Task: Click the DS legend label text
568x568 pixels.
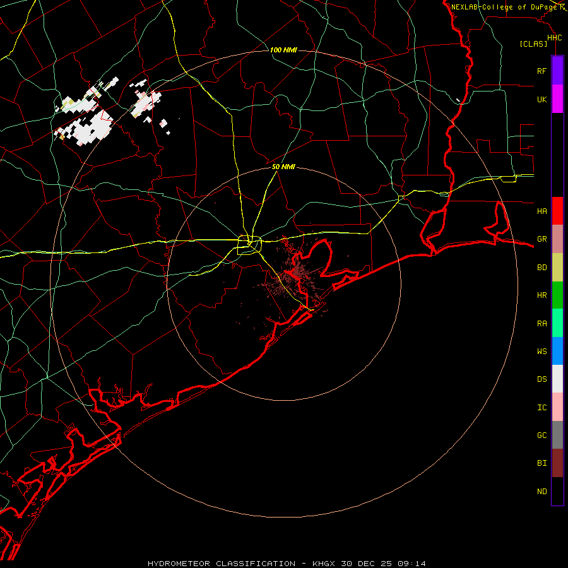Action: tap(541, 379)
